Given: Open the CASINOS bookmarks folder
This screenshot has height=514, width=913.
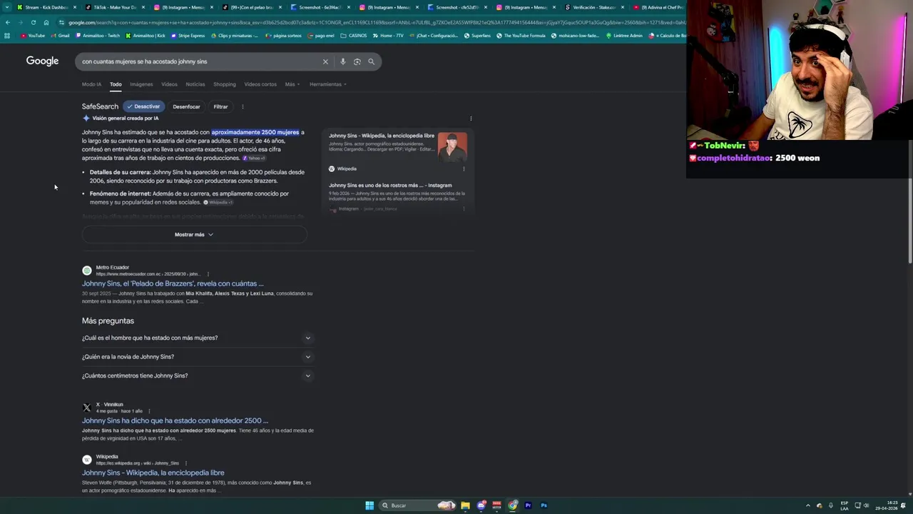Looking at the screenshot, I should coord(355,36).
